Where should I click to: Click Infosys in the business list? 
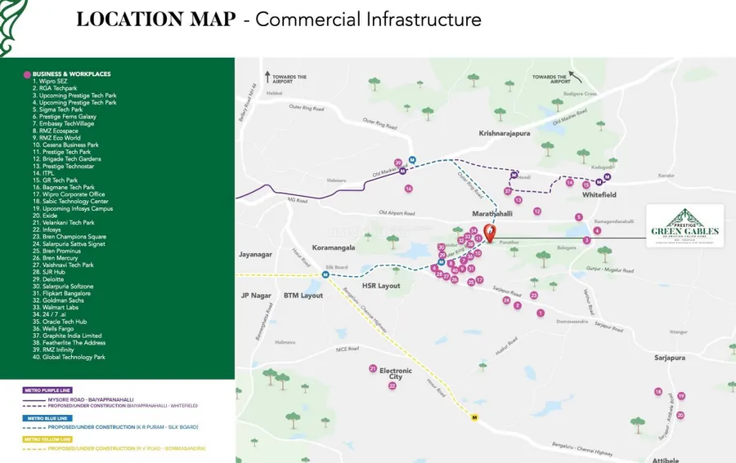pyautogui.click(x=47, y=229)
